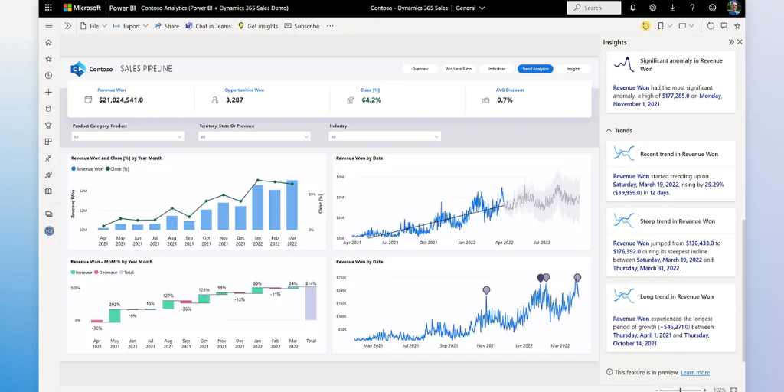Open the Bookmarks dropdown
784x392 pixels.
coord(664,26)
